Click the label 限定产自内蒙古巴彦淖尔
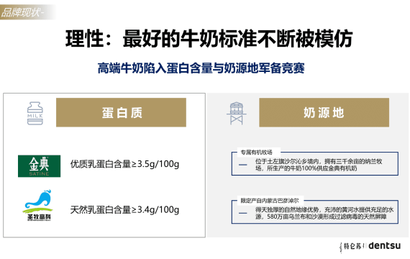This screenshot has height=259, width=410. tap(270, 201)
